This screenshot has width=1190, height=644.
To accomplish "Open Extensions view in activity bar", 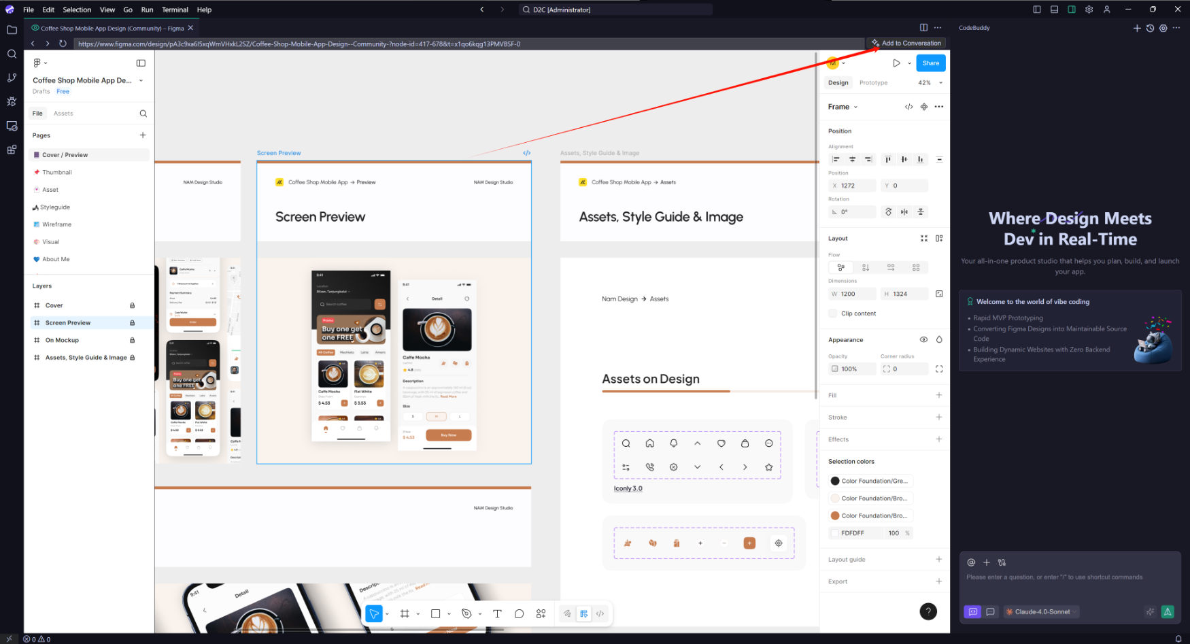I will coord(12,150).
